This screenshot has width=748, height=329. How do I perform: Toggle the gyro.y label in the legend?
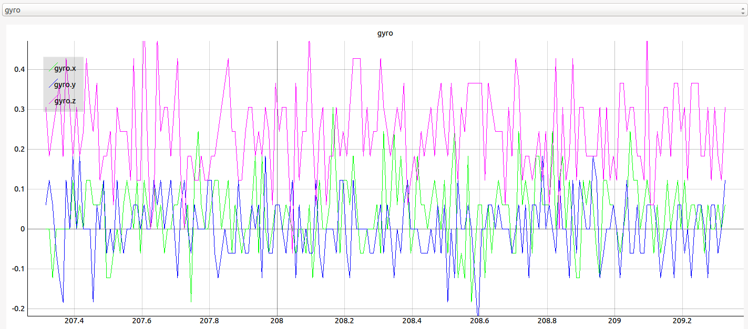point(65,84)
